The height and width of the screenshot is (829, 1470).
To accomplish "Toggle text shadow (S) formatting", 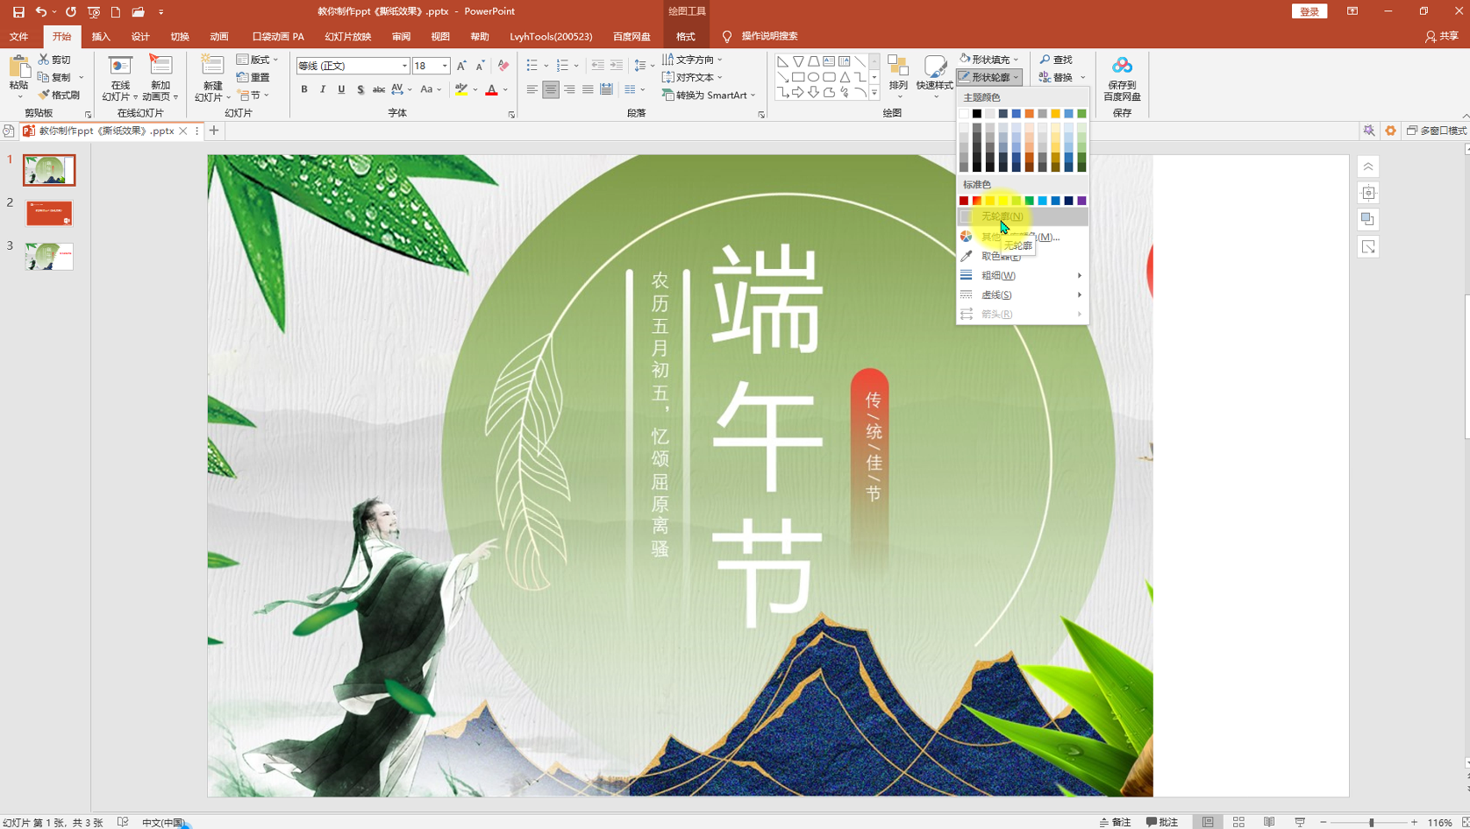I will (360, 89).
